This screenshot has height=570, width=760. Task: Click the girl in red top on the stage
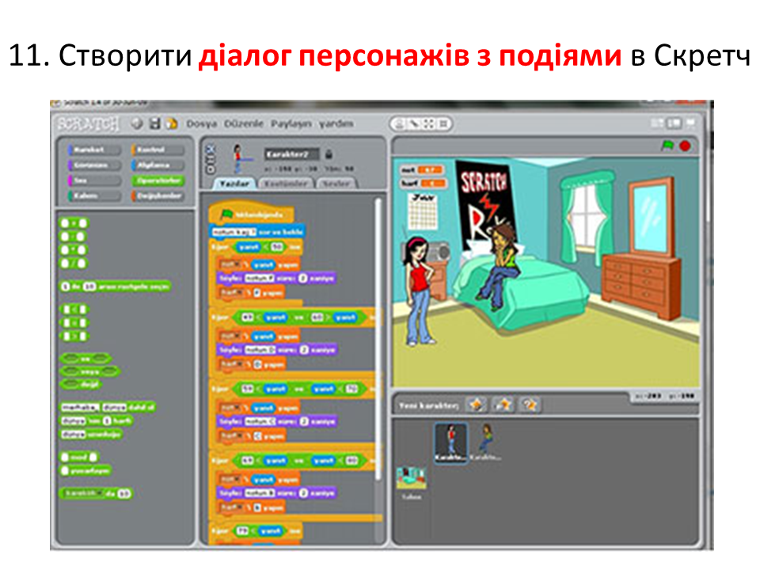418,291
